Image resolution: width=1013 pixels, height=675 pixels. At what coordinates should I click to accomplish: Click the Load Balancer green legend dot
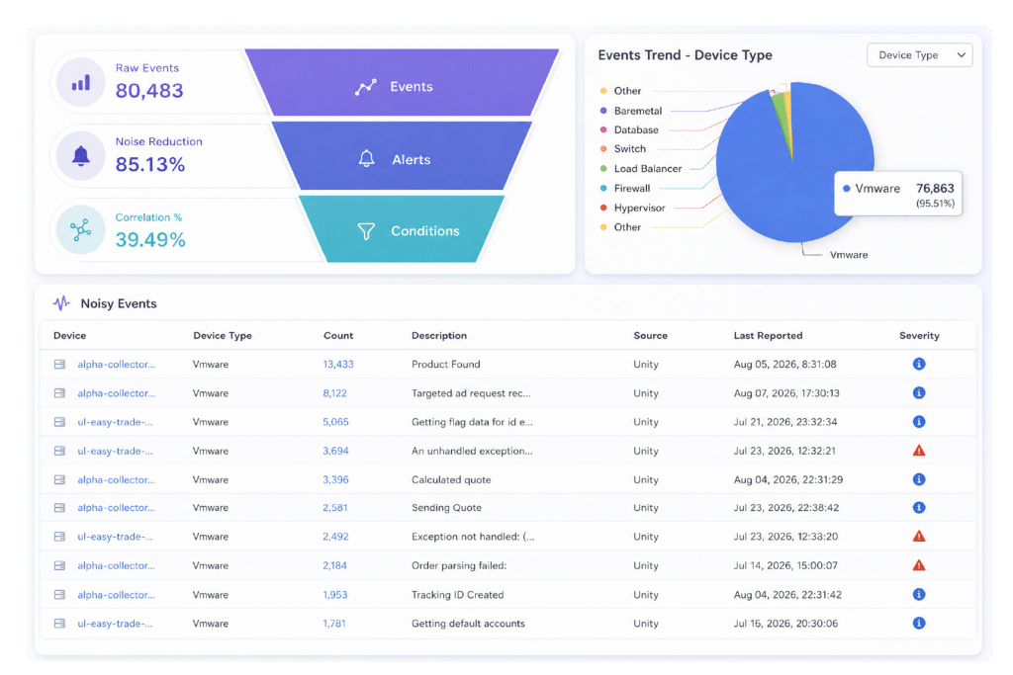click(x=603, y=168)
